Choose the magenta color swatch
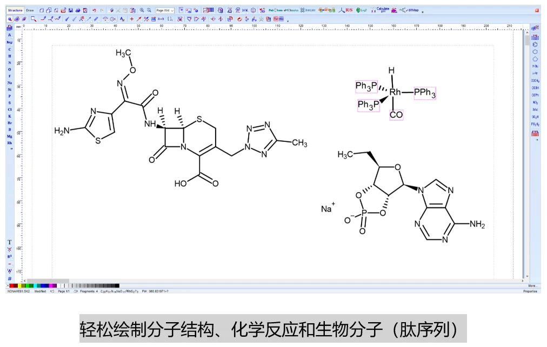 tap(51, 285)
